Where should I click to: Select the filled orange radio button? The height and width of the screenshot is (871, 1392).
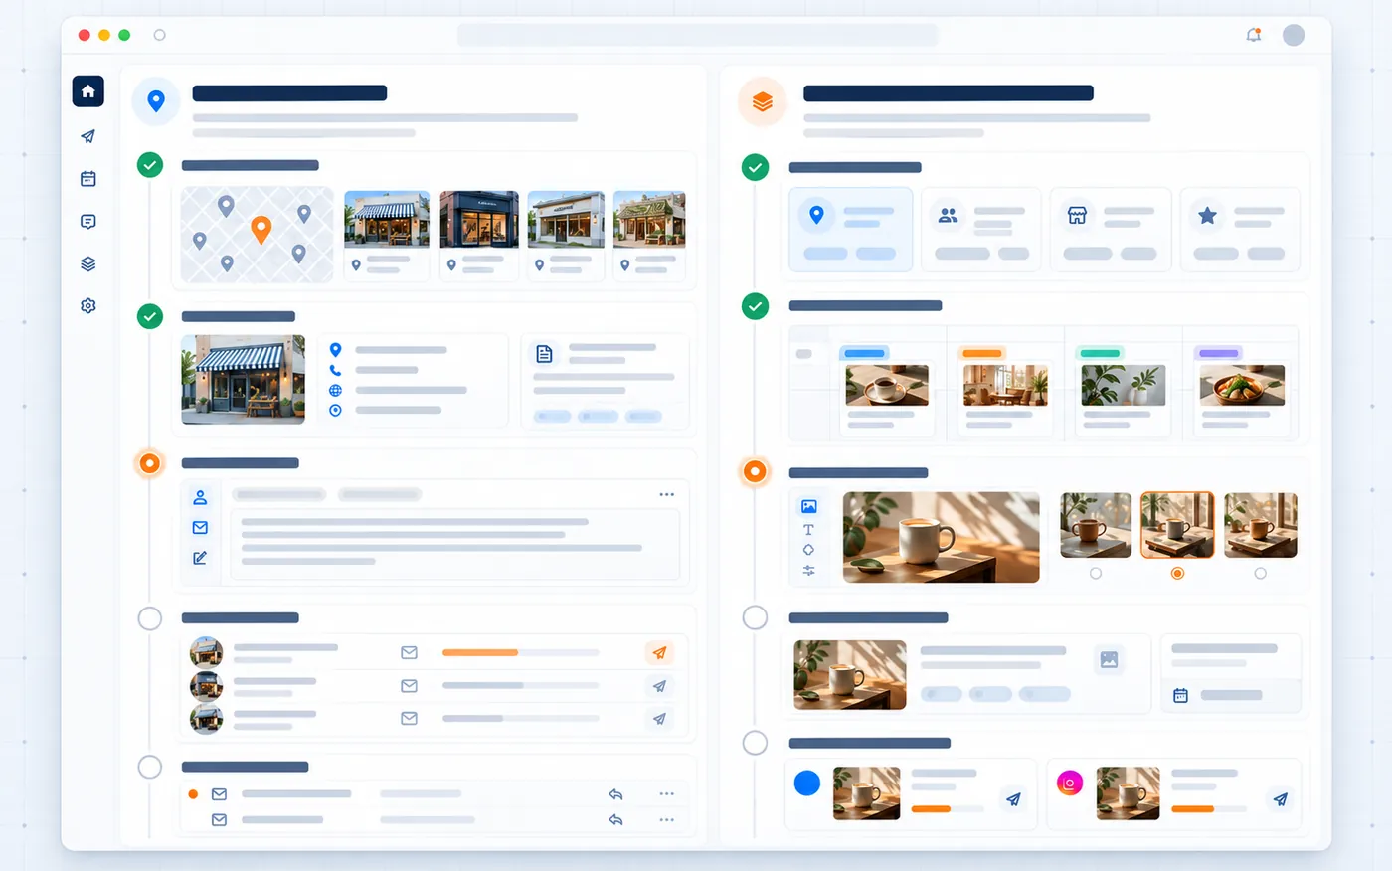[1177, 574]
